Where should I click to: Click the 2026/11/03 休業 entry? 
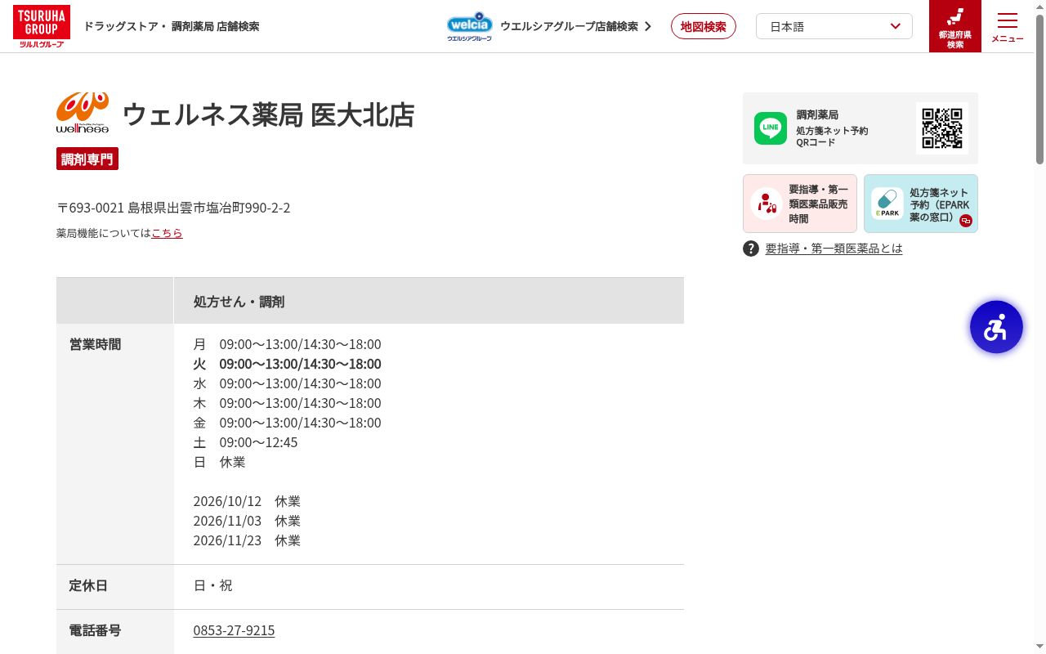pos(247,521)
